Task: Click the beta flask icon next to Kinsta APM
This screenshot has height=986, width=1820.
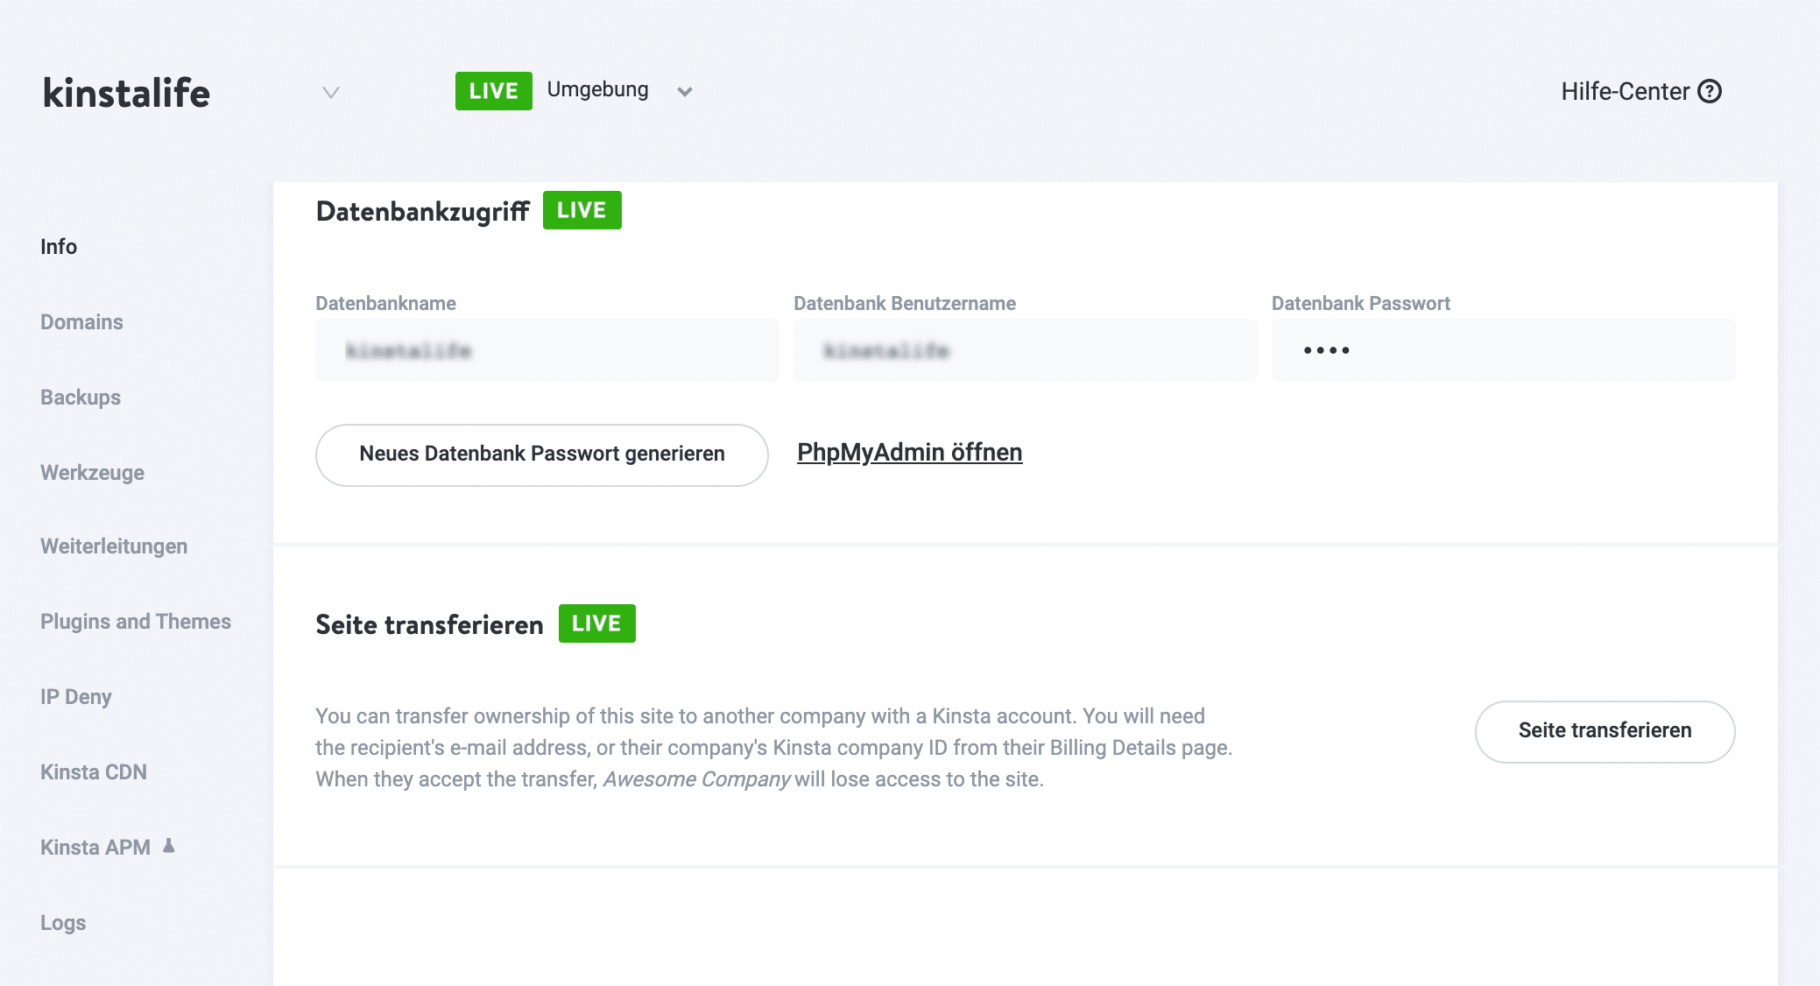Action: point(169,846)
